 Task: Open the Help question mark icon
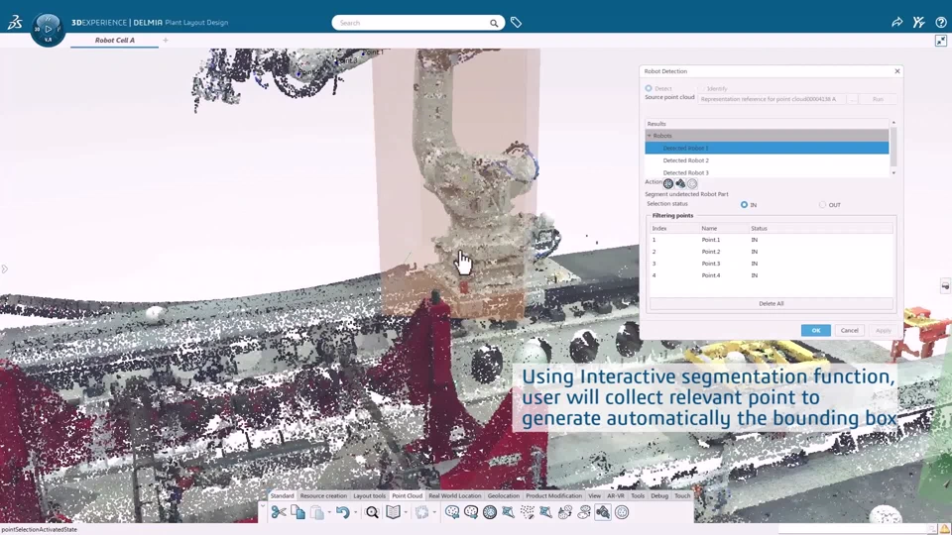[940, 22]
